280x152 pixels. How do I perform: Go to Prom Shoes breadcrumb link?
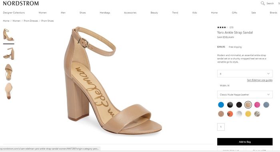pyautogui.click(x=48, y=21)
